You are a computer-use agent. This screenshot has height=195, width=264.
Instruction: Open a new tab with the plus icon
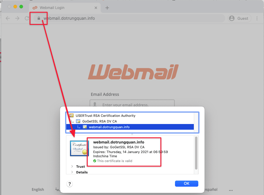[x=107, y=8]
